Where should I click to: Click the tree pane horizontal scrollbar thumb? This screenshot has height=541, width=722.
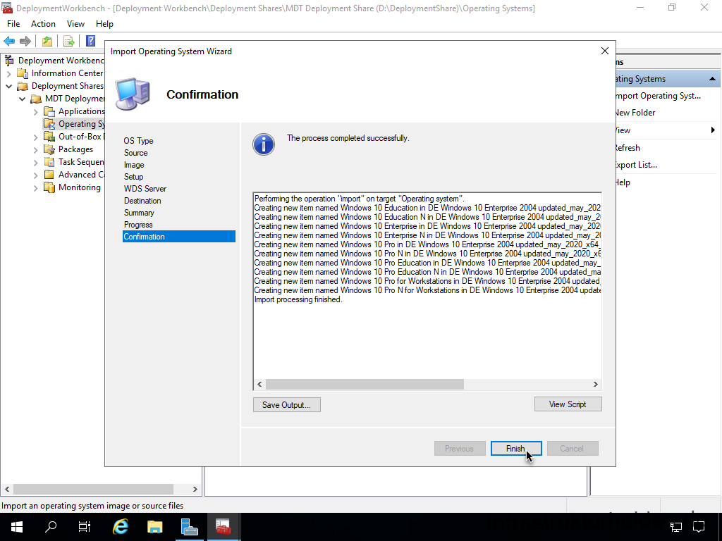(x=94, y=489)
